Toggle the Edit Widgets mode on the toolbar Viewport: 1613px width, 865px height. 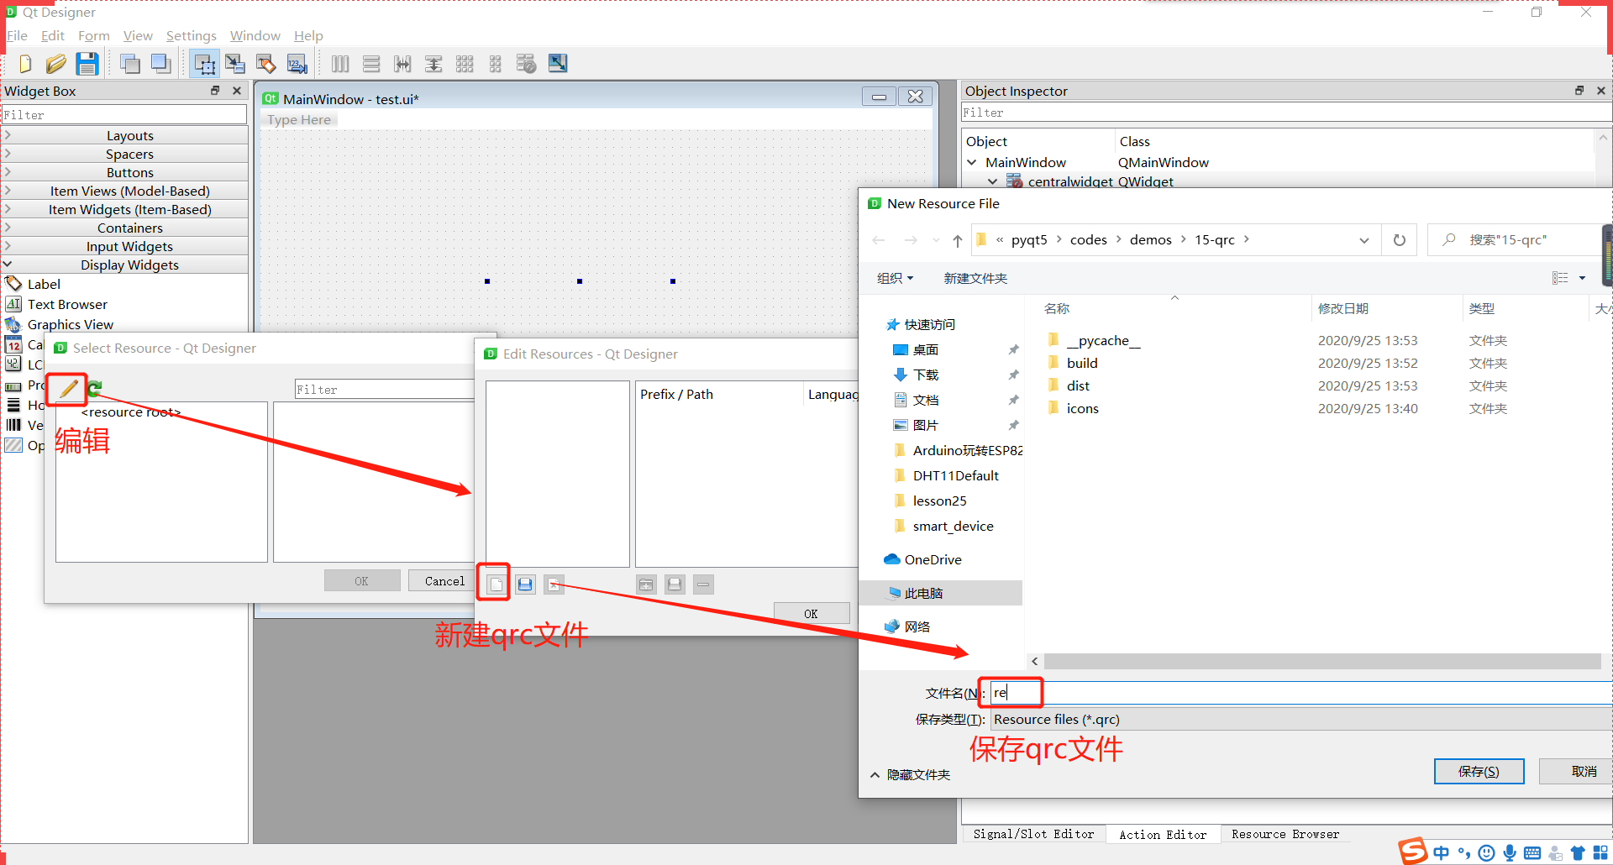204,63
